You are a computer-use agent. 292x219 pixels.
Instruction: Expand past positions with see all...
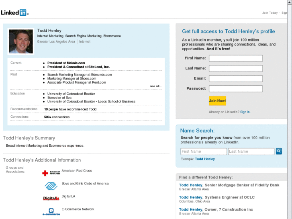(x=156, y=86)
